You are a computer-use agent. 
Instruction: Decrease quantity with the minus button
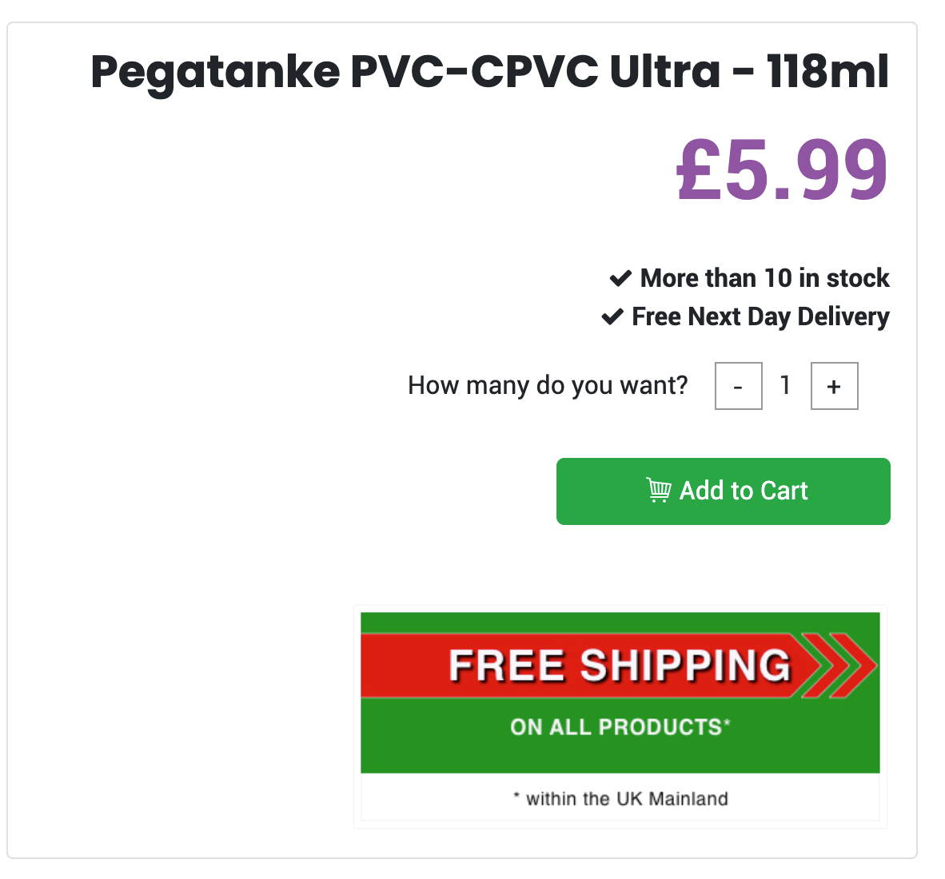point(738,386)
